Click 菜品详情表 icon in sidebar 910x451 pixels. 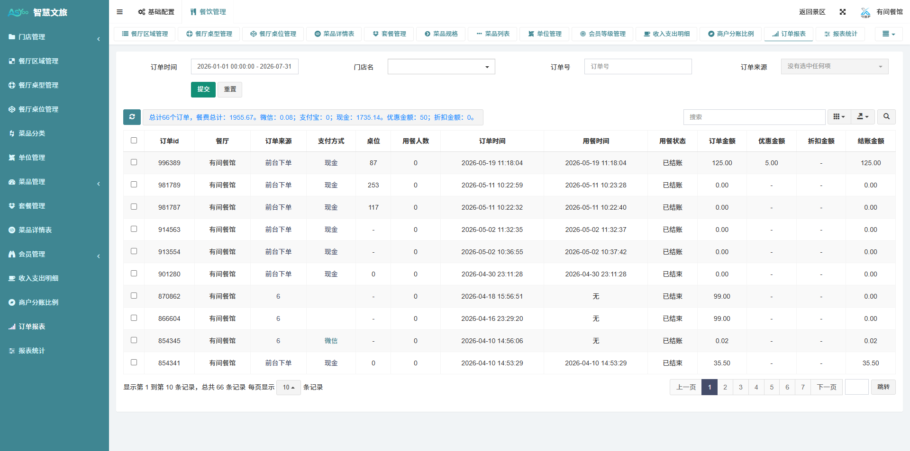click(12, 230)
